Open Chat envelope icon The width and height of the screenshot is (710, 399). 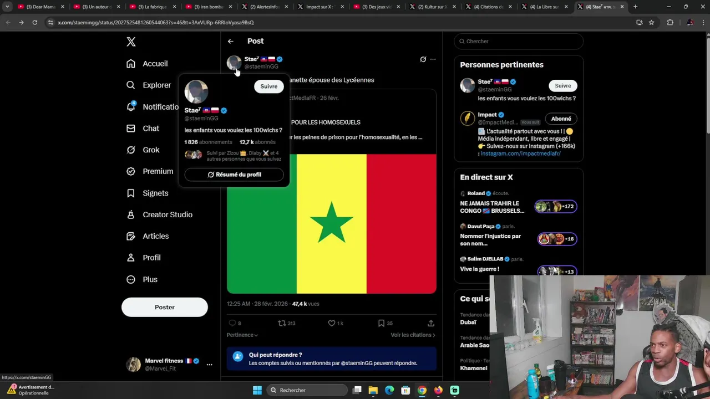pos(131,128)
